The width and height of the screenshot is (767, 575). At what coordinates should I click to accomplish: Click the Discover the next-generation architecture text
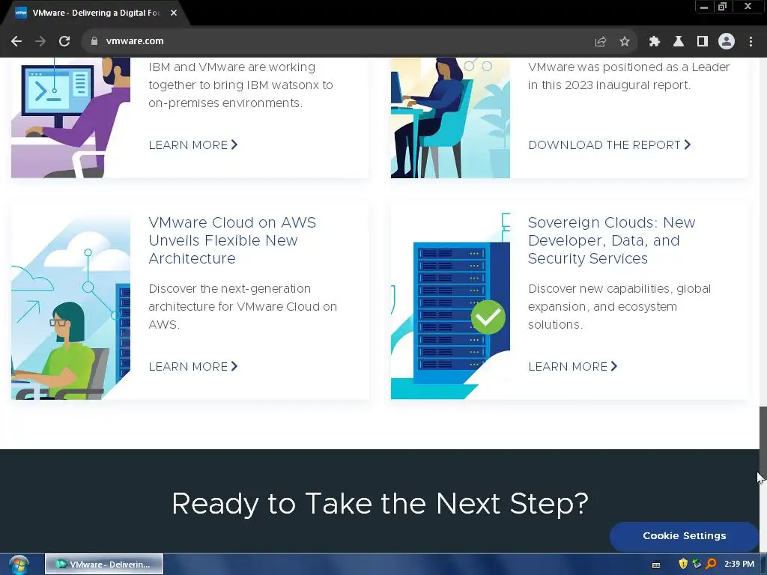243,306
